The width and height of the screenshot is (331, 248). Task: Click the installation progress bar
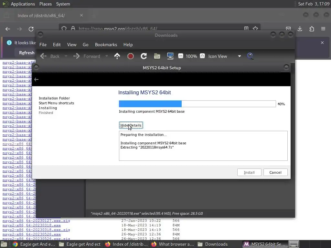pos(197,104)
